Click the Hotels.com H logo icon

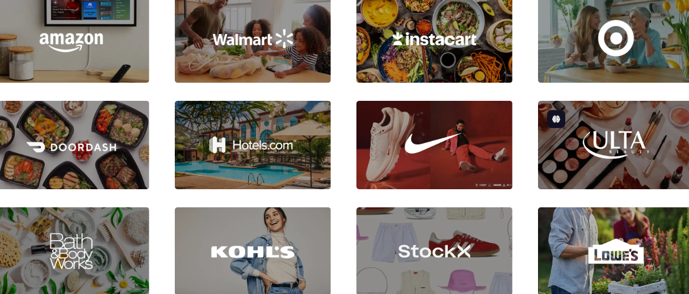click(218, 145)
